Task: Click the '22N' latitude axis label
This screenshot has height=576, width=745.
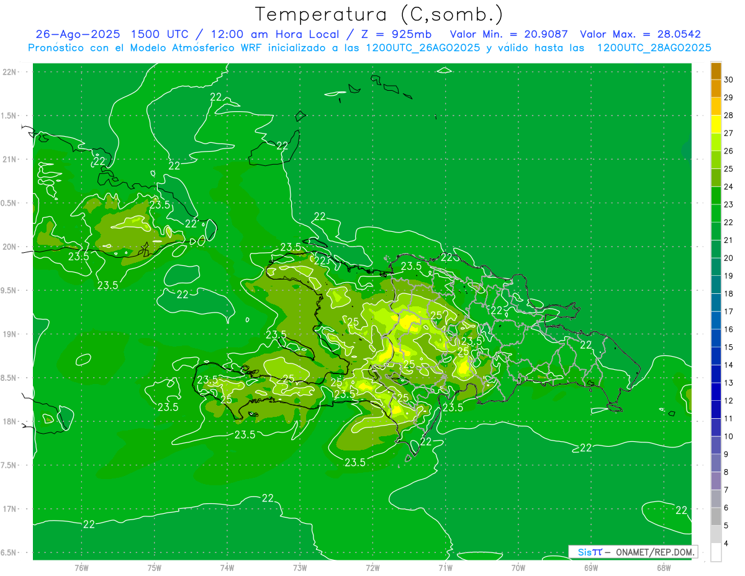Action: [9, 72]
